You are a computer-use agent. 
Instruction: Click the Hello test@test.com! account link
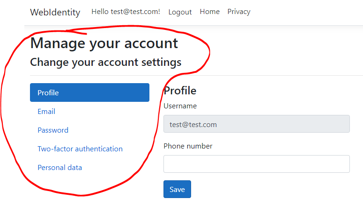[x=126, y=12]
